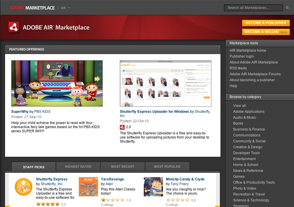Image resolution: width=294 pixels, height=207 pixels.
Task: Open the SuperWhy title link
Action: (20, 112)
